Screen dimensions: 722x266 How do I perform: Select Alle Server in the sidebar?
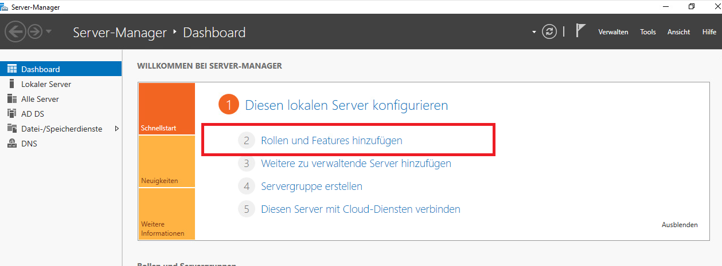pyautogui.click(x=40, y=99)
